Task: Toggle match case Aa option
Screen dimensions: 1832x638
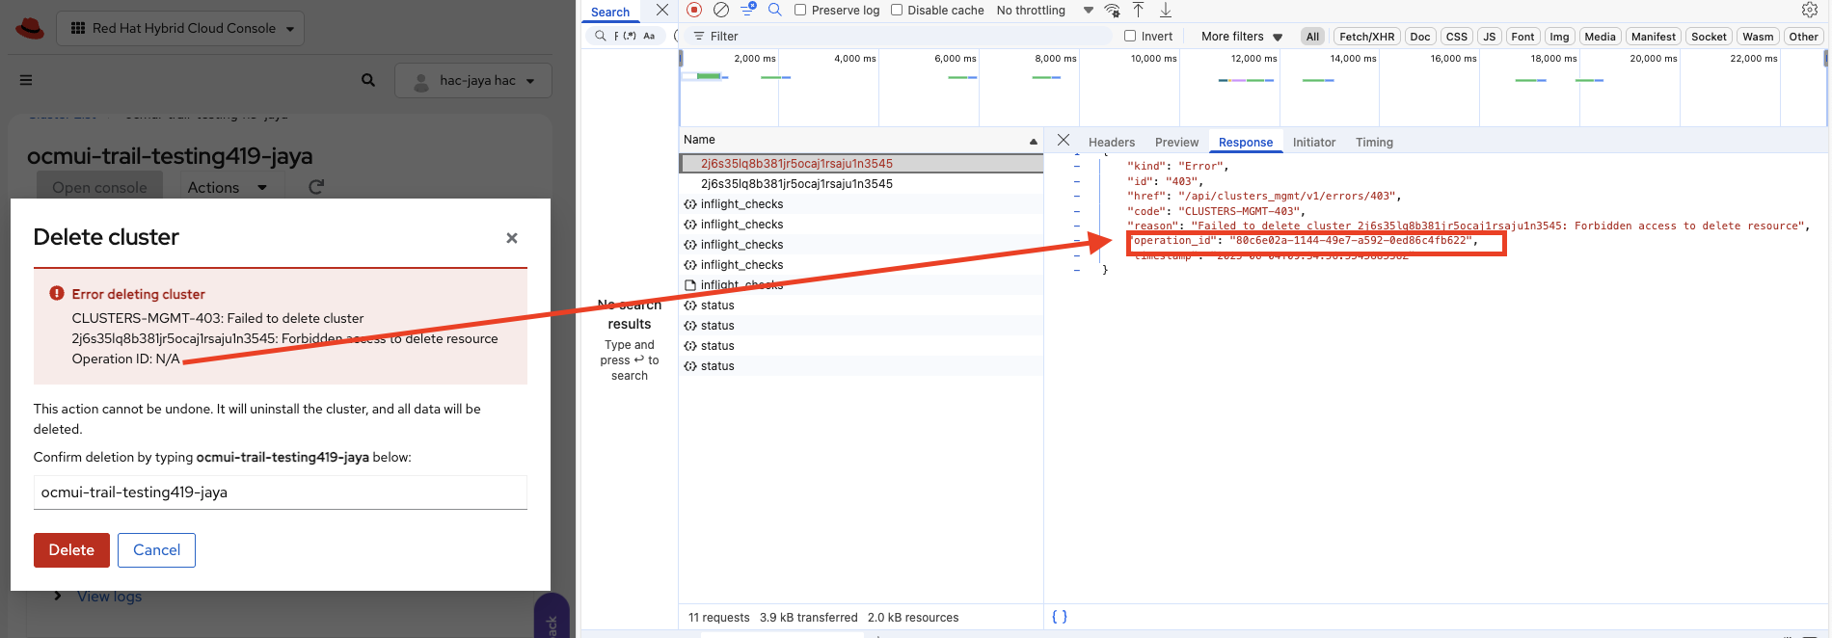Action: tap(649, 36)
